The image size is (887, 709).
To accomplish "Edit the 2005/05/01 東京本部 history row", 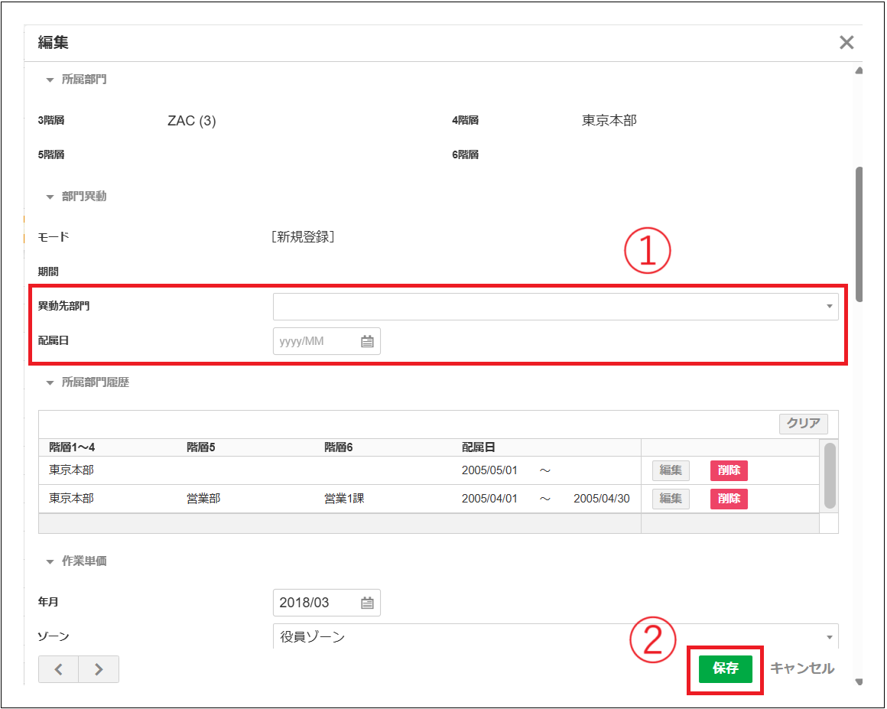I will click(x=671, y=470).
